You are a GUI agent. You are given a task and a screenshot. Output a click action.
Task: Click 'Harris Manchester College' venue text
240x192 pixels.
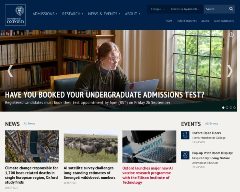coord(209,138)
